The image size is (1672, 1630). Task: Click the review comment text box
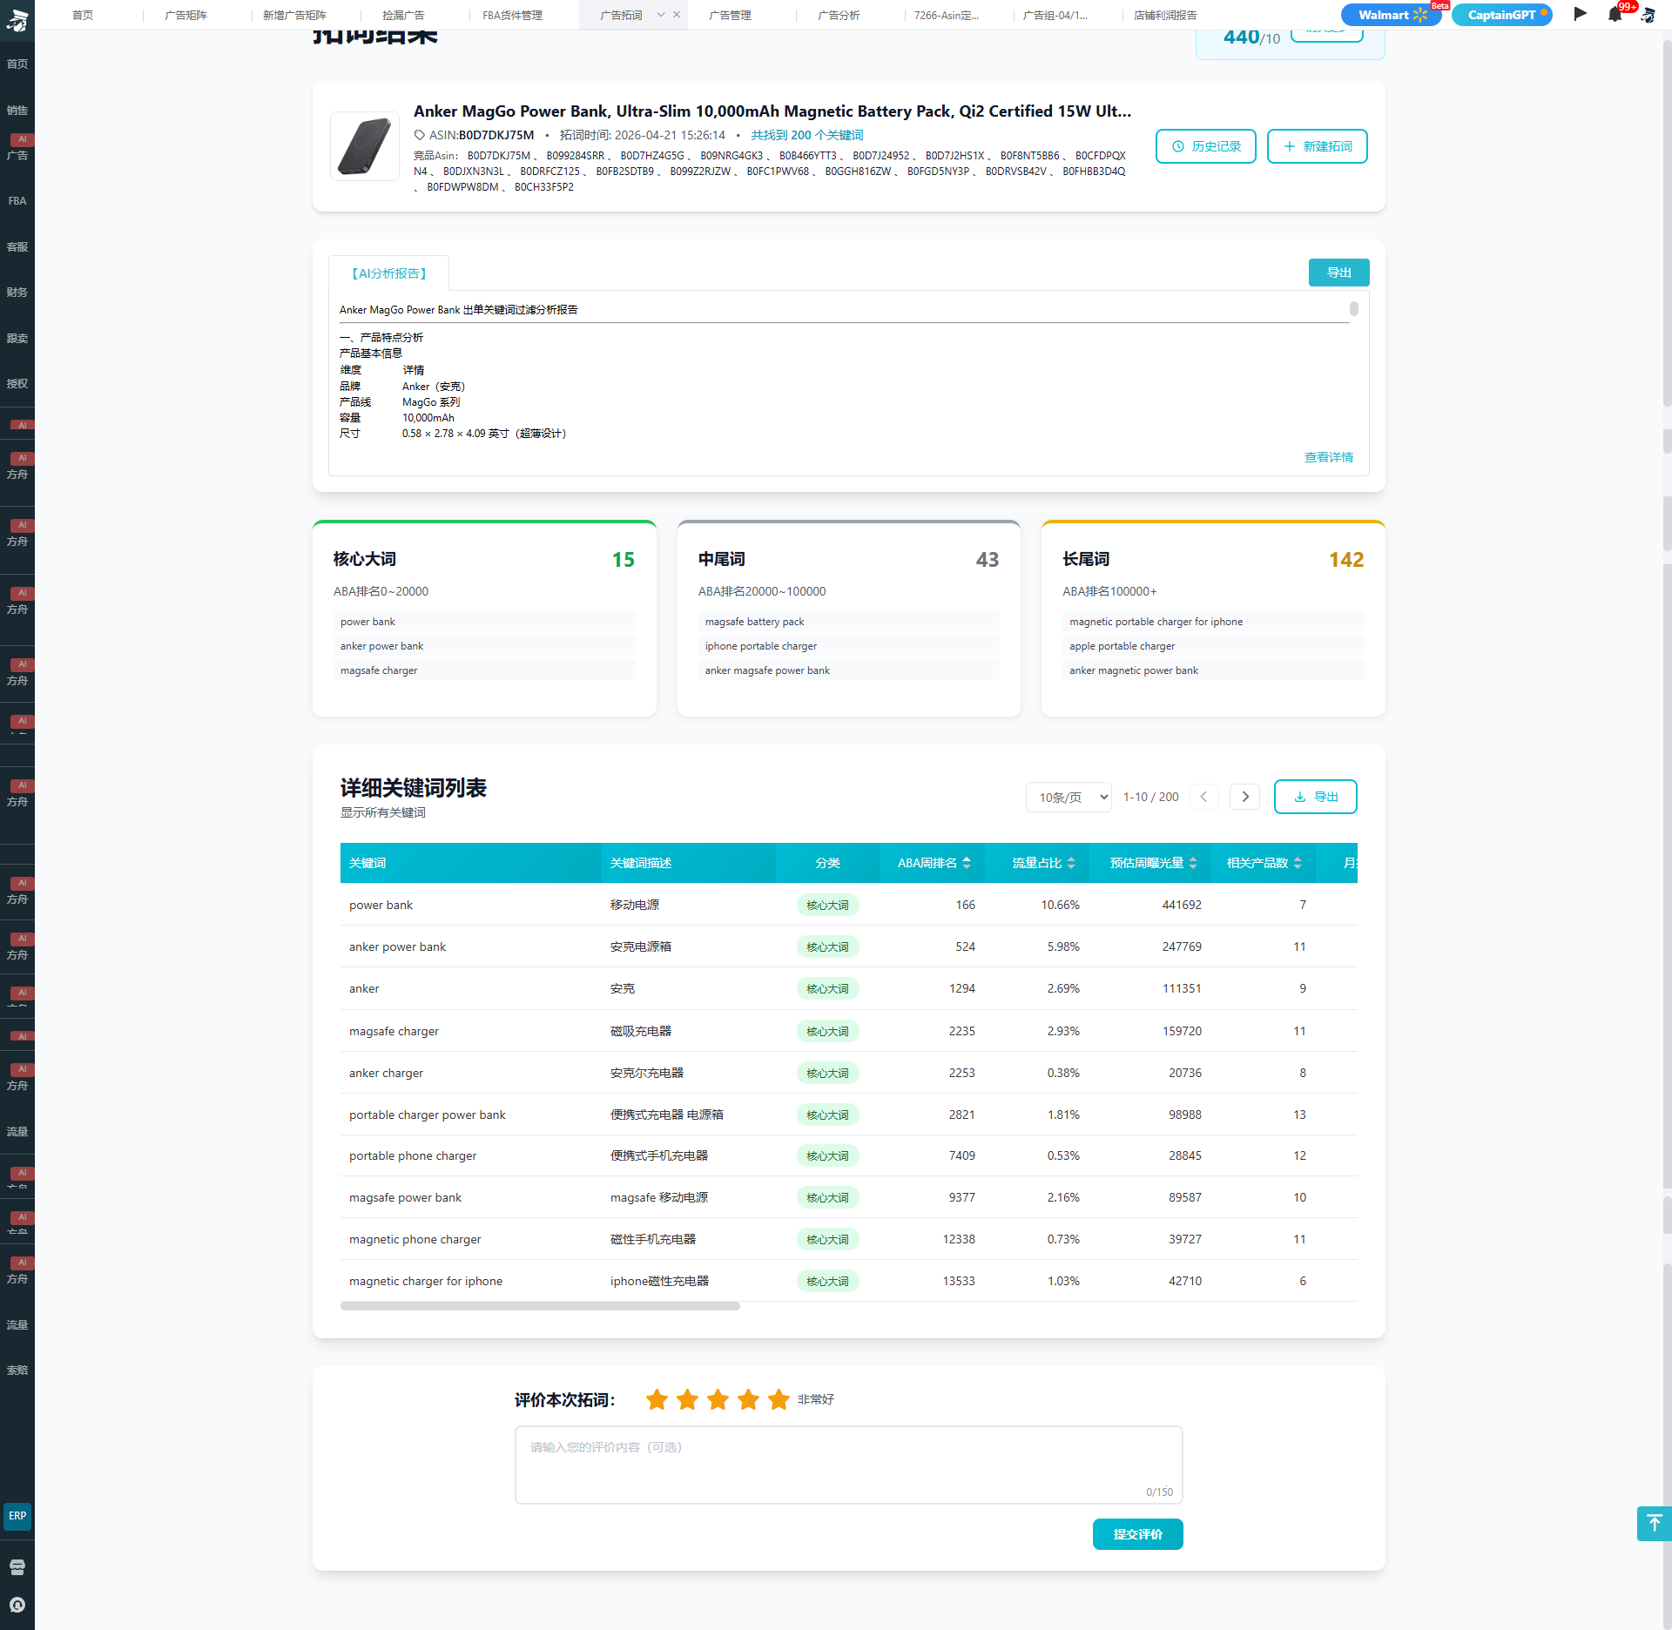[x=848, y=1465]
